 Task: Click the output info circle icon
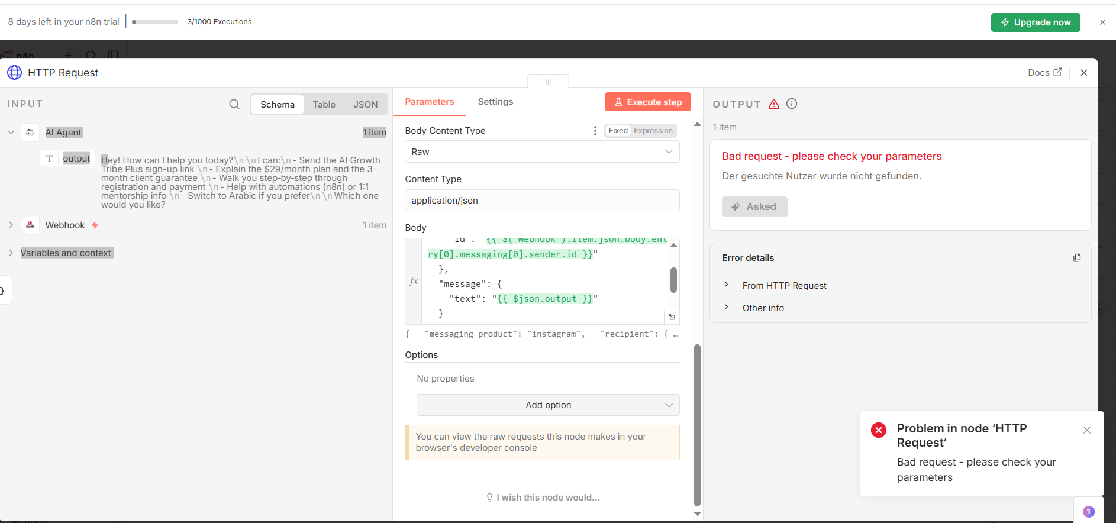click(x=792, y=104)
